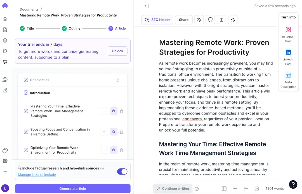Screen dimensions: 302x194
Task: Insert a numbered list
Action: (x=246, y=188)
